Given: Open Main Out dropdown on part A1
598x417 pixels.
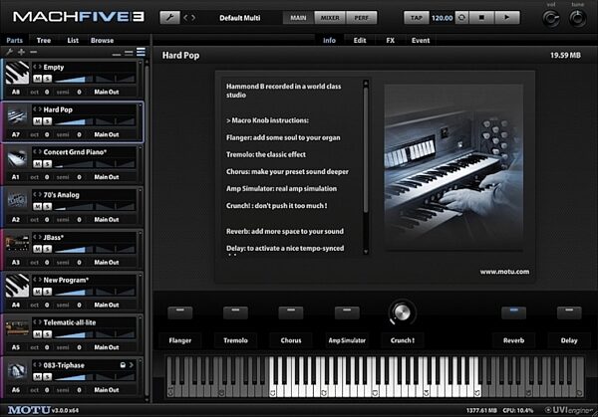Looking at the screenshot, I should (x=107, y=177).
